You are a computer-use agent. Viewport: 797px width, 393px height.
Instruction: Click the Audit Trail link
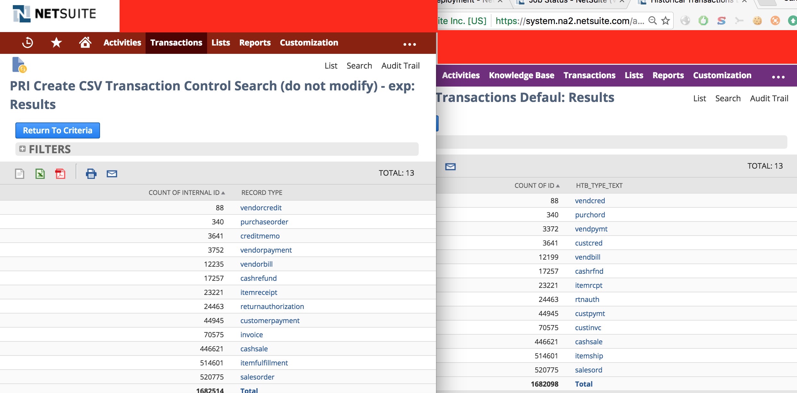coord(400,65)
